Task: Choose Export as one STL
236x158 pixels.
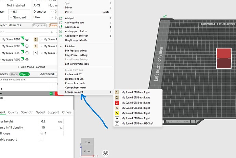Action: [x=74, y=79]
